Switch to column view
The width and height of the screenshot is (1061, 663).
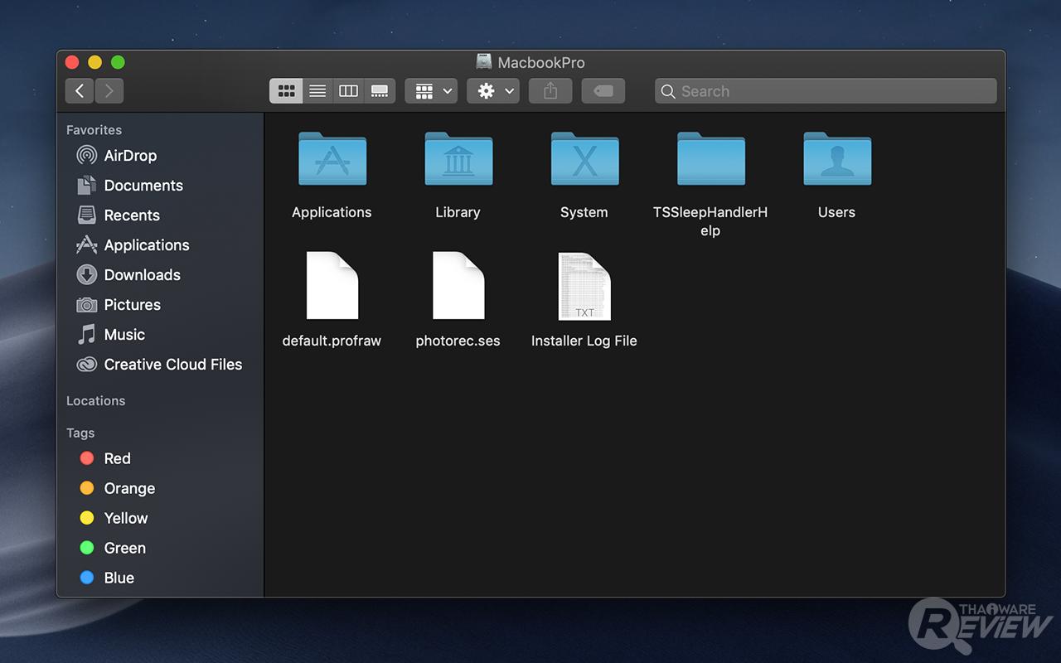tap(349, 91)
